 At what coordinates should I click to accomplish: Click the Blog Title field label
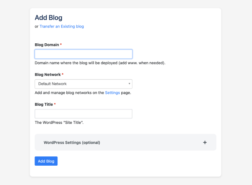tap(44, 104)
